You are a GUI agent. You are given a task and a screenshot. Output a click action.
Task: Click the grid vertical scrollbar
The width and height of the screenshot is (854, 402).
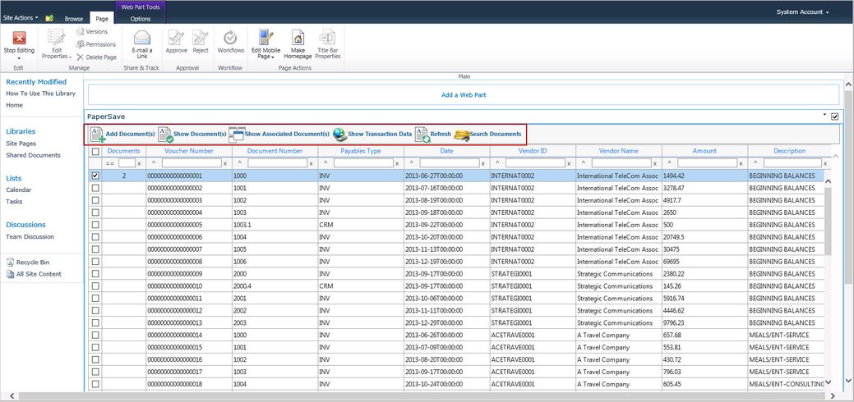coord(829,222)
